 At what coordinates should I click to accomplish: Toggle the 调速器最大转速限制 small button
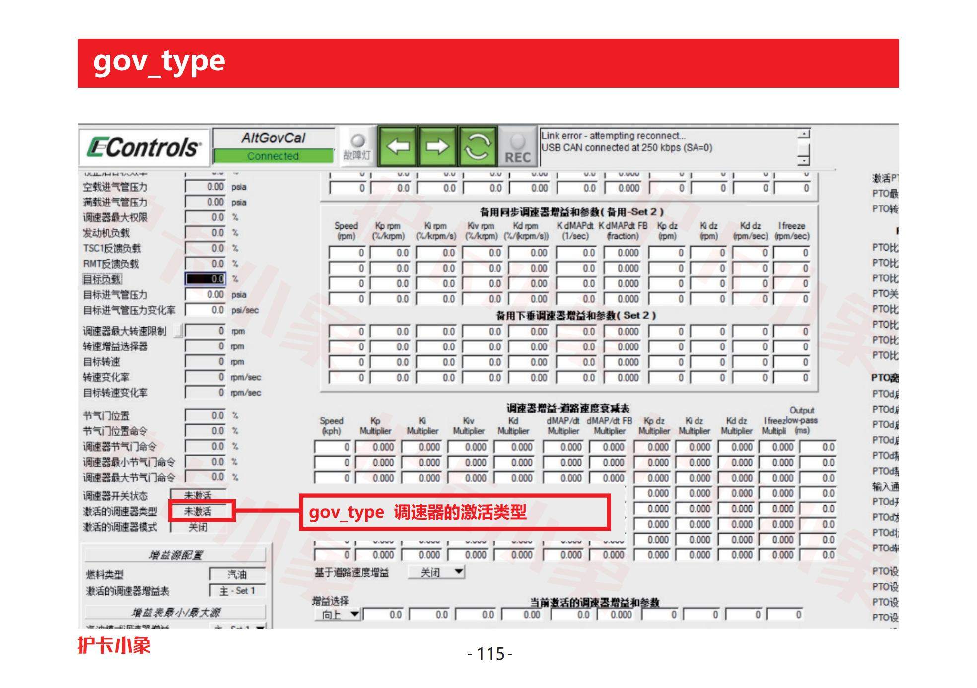coord(178,331)
